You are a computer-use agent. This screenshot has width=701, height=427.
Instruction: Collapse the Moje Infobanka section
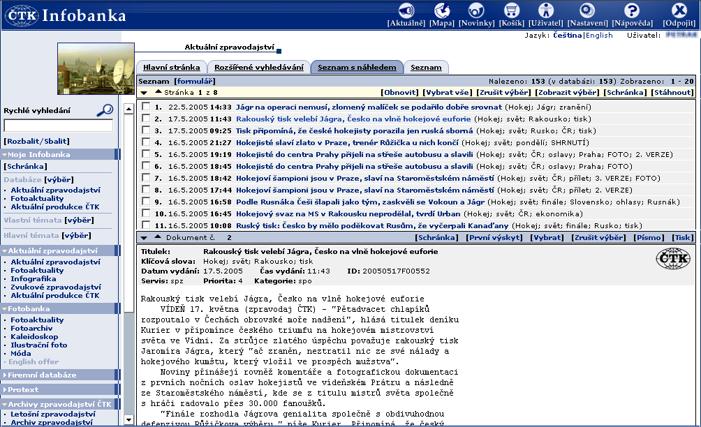(x=6, y=154)
